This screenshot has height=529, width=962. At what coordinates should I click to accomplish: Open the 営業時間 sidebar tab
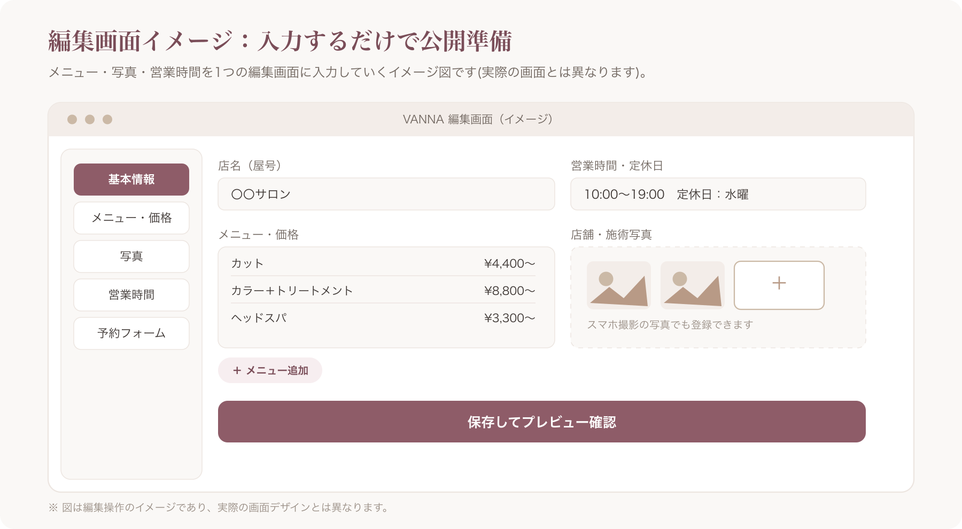click(131, 295)
